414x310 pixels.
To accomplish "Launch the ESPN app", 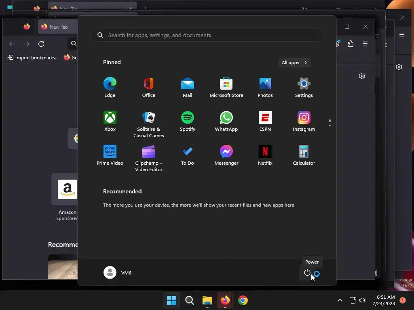I will pos(265,121).
